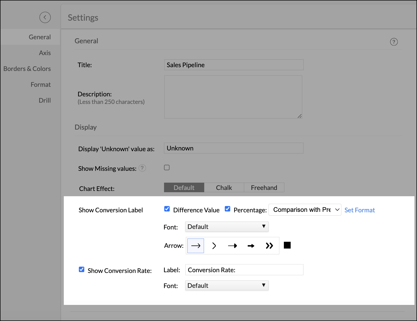This screenshot has height=321, width=417.
Task: Select the thin long arrow style
Action: 196,246
